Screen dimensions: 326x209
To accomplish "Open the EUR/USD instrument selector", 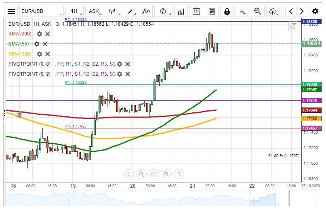I will coord(41,11).
